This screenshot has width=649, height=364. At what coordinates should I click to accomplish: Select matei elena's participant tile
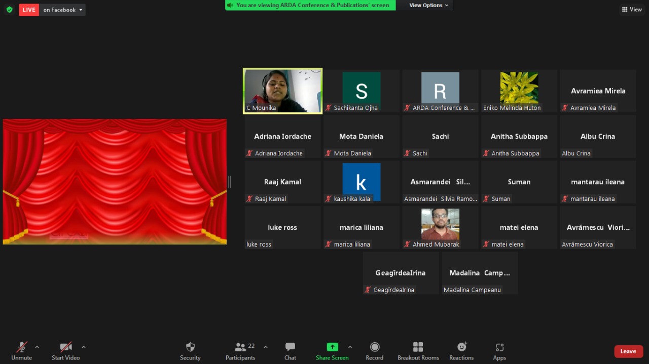point(519,228)
